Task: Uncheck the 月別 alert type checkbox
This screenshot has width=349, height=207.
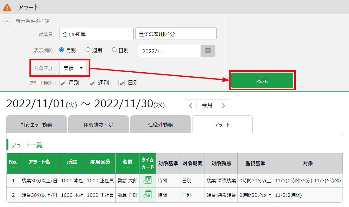Action: click(62, 83)
